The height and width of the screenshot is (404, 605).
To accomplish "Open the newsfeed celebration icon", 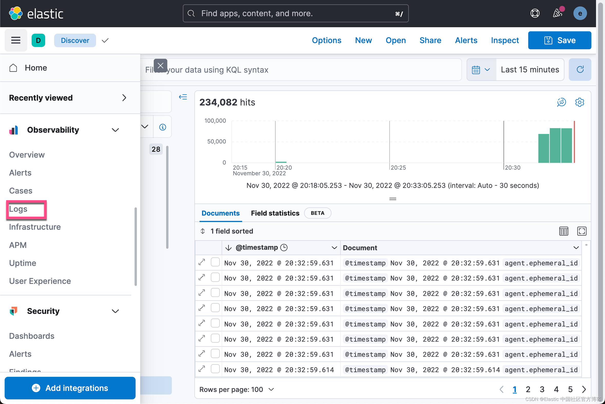I will [x=557, y=13].
